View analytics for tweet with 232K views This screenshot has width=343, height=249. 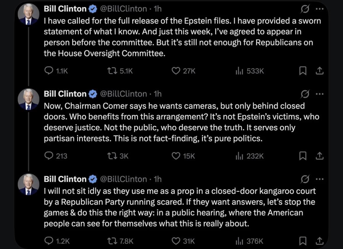click(x=239, y=156)
